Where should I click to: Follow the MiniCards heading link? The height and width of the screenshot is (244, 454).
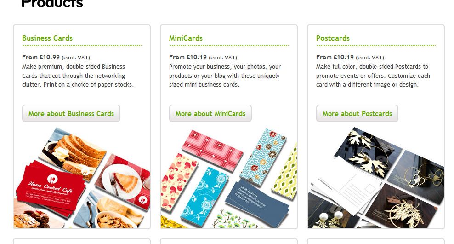coord(186,38)
